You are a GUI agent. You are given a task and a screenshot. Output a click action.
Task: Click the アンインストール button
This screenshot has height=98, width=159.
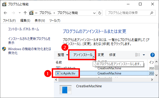[83, 55]
